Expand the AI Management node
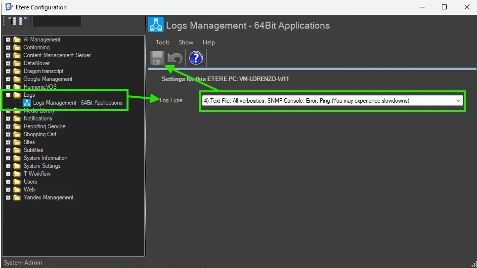477x268 pixels. pos(8,39)
